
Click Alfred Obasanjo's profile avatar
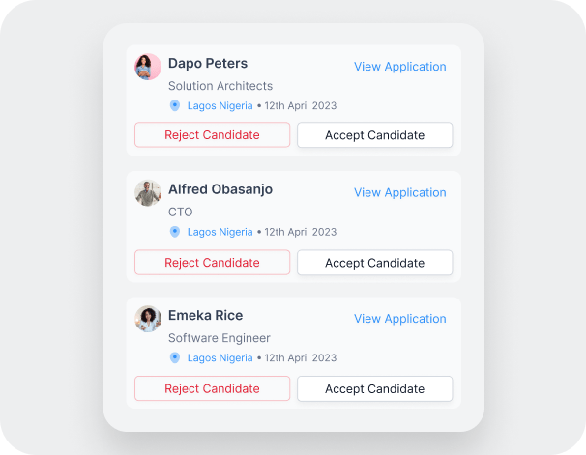pos(148,193)
